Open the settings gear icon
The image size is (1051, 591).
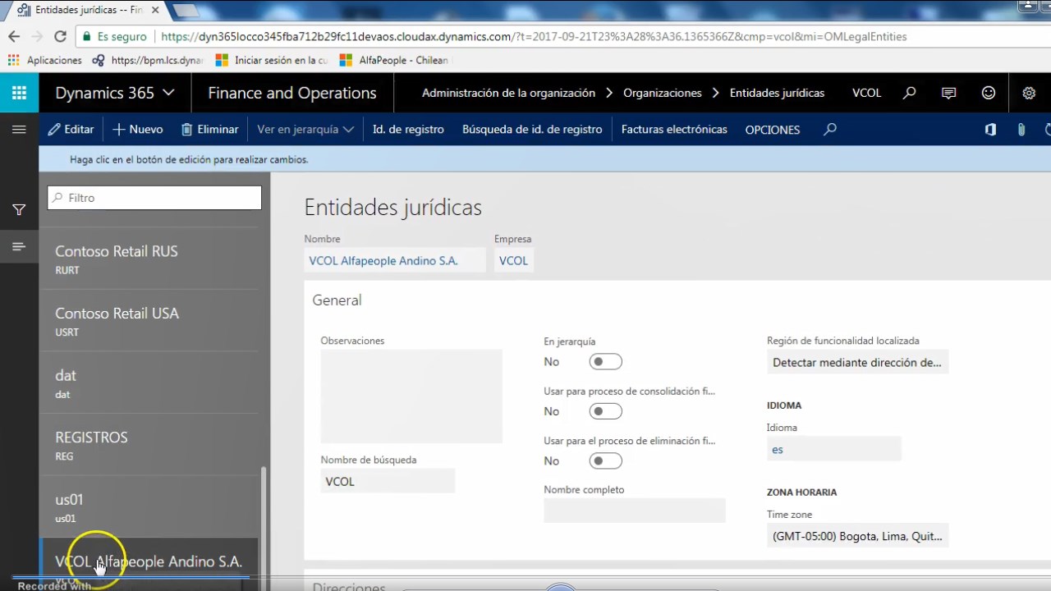pyautogui.click(x=1029, y=93)
